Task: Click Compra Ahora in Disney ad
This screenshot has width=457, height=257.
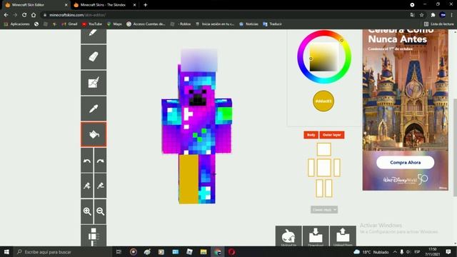Action: [405, 162]
